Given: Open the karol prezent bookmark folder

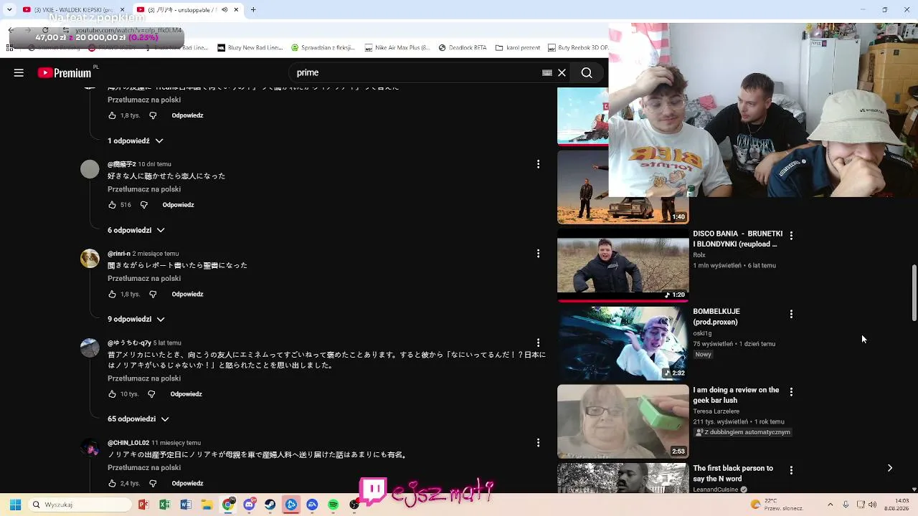Looking at the screenshot, I should [518, 48].
